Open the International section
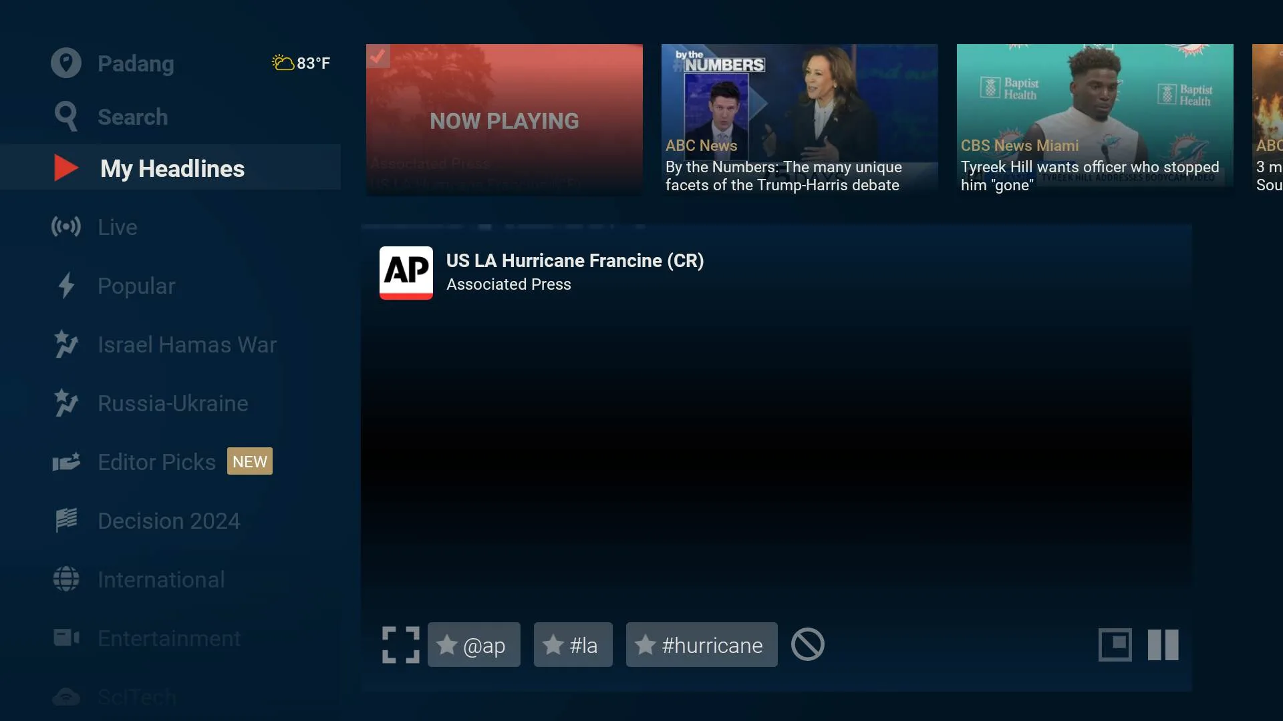 (x=170, y=579)
